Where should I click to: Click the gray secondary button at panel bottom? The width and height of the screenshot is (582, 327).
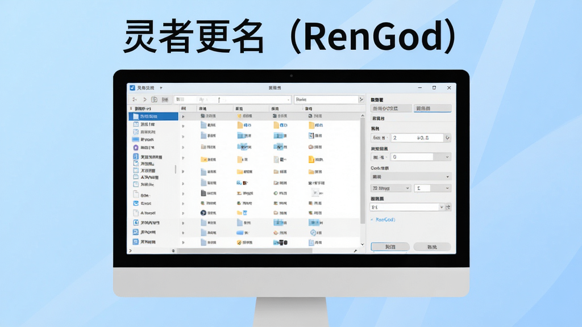tap(432, 246)
